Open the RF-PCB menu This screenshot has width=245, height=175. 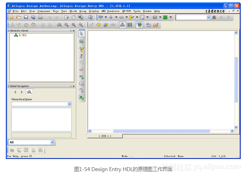126,11
